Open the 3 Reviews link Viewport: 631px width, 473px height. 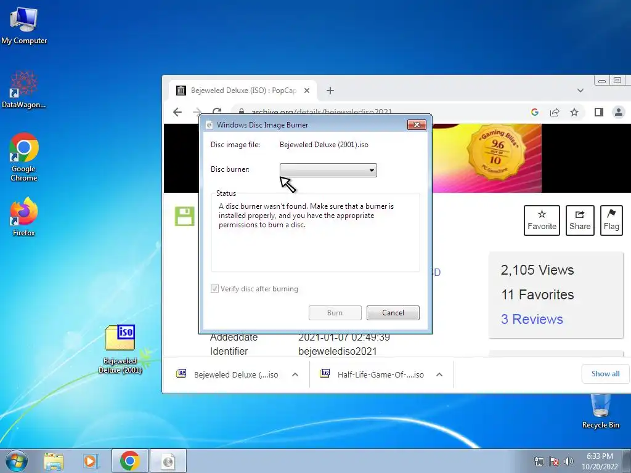pos(532,319)
